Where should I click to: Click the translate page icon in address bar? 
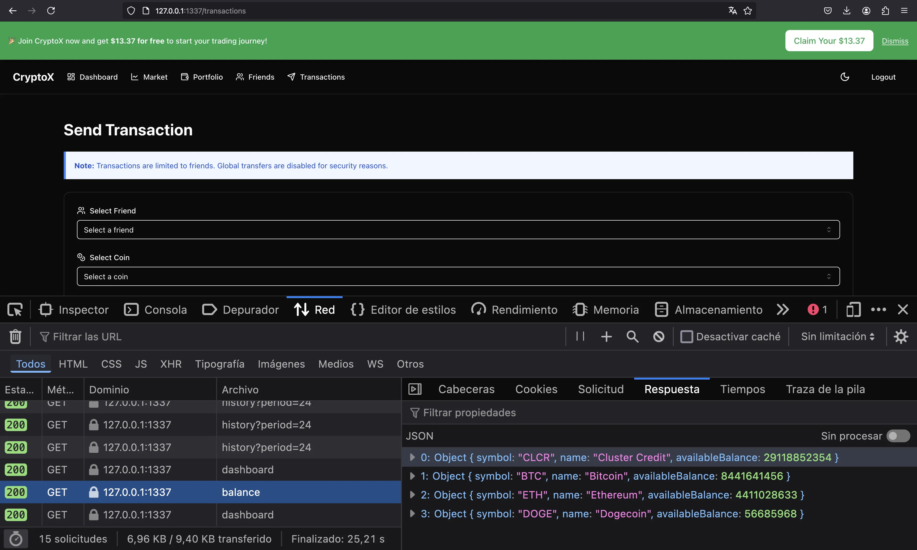[733, 11]
